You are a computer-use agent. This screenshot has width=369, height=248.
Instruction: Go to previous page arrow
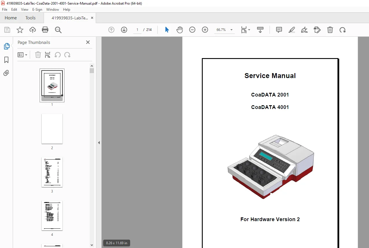111,30
